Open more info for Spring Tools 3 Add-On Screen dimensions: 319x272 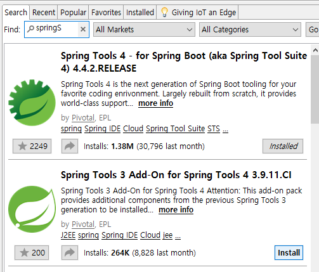click(176, 210)
